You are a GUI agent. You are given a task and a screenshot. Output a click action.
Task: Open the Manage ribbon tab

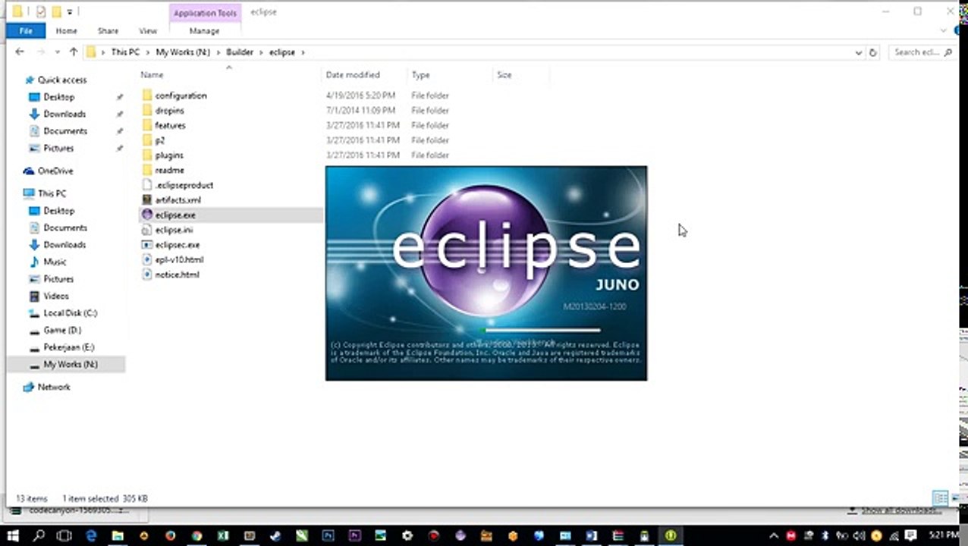tap(204, 31)
